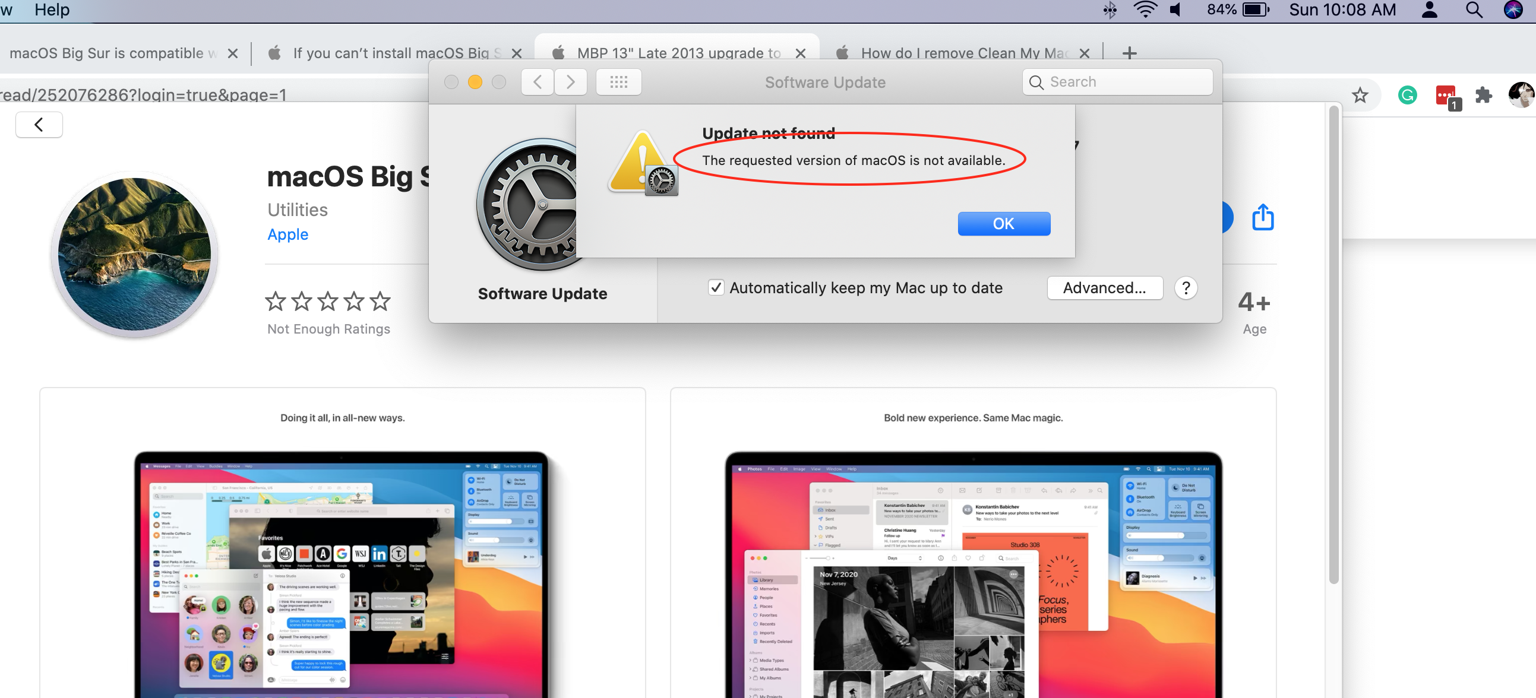Image resolution: width=1536 pixels, height=698 pixels.
Task: Click the share icon on App Store page
Action: pyautogui.click(x=1262, y=217)
